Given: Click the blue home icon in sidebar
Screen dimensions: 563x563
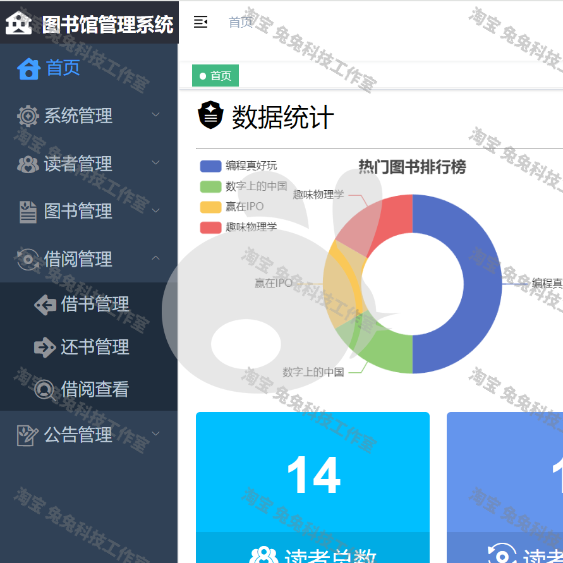Looking at the screenshot, I should coord(28,69).
